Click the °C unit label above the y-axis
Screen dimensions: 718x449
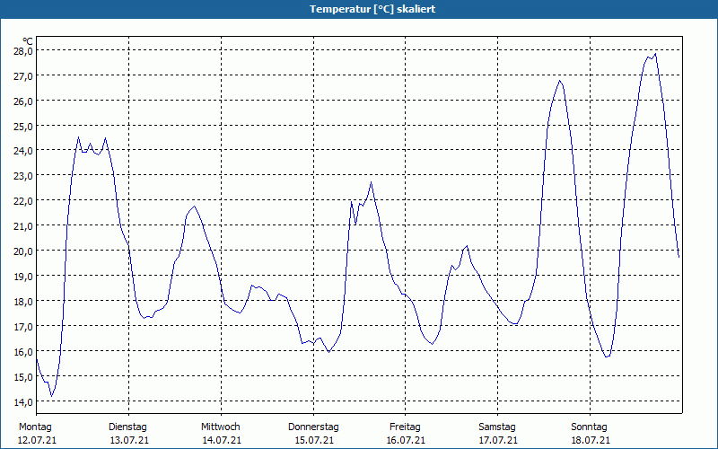click(27, 40)
